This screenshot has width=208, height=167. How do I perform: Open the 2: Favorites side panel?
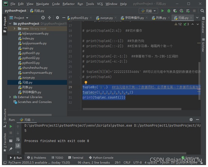tap(5, 142)
